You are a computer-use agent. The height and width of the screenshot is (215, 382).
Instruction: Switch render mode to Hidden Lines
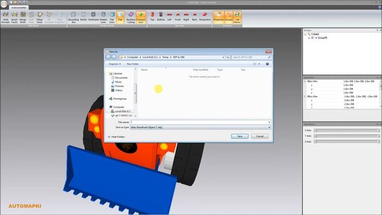[x=103, y=17]
